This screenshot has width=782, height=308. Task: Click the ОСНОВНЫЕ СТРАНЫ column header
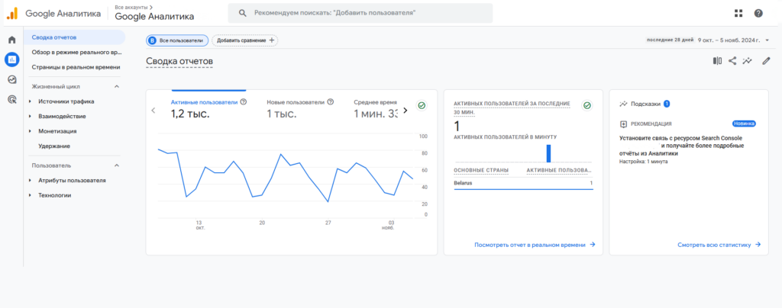click(481, 171)
